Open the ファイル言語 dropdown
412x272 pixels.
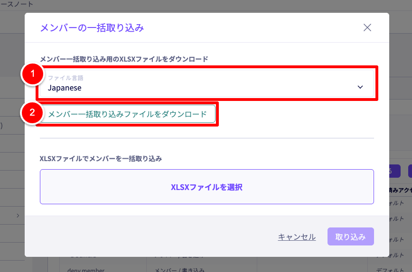coord(206,83)
